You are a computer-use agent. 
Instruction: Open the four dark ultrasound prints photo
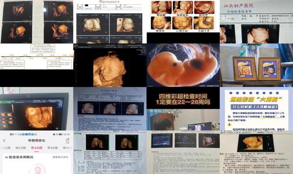[37, 22]
